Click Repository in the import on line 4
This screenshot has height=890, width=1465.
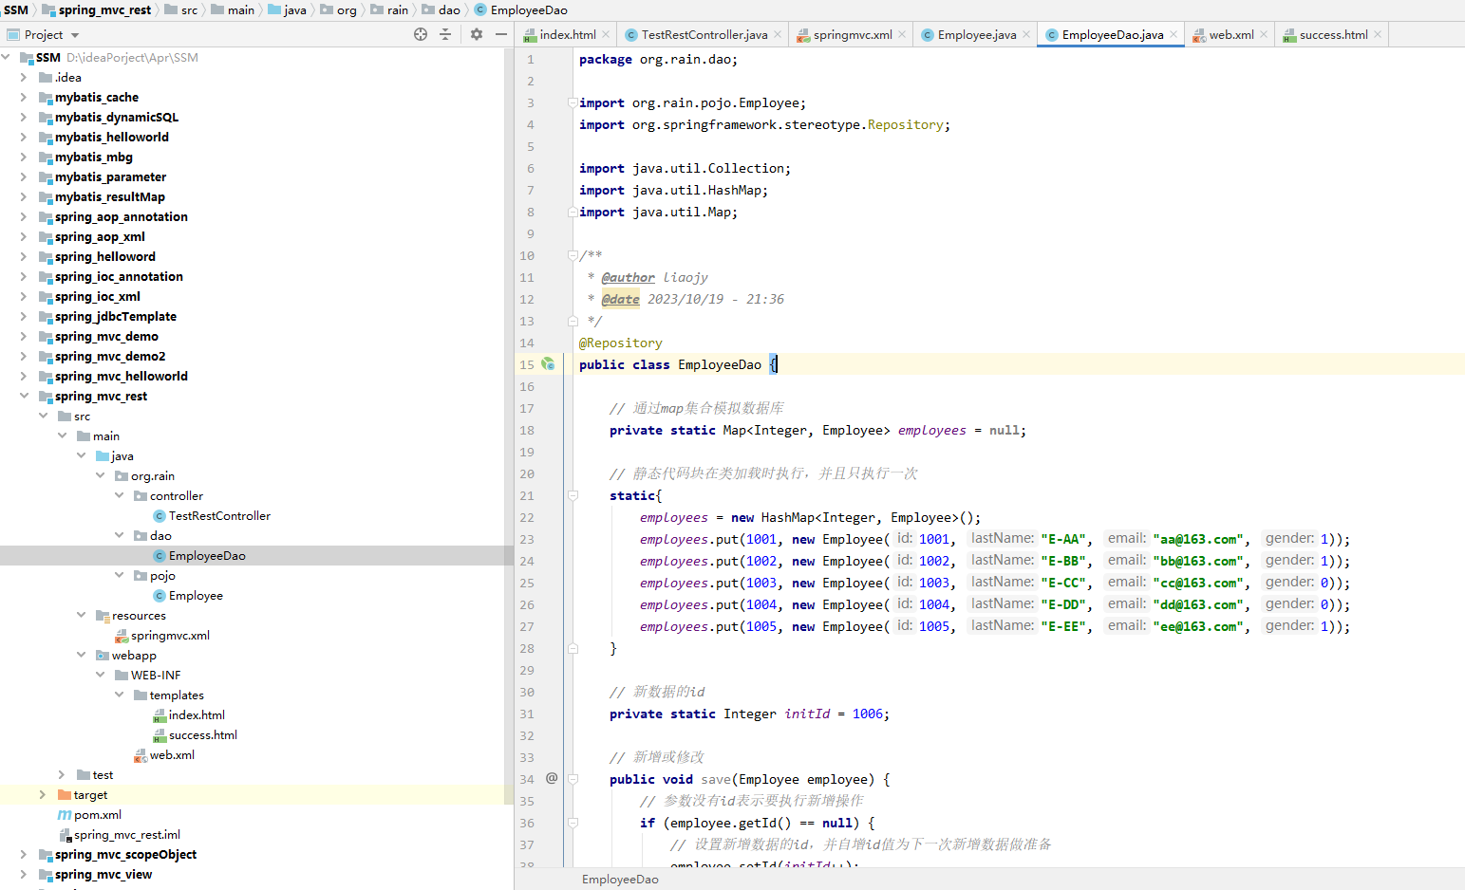click(905, 124)
